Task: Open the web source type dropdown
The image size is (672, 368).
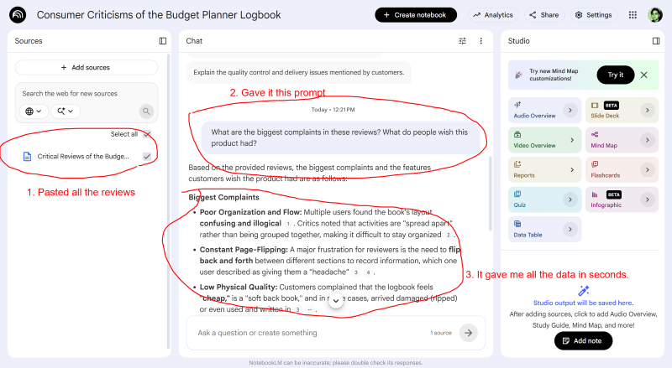Action: click(34, 111)
